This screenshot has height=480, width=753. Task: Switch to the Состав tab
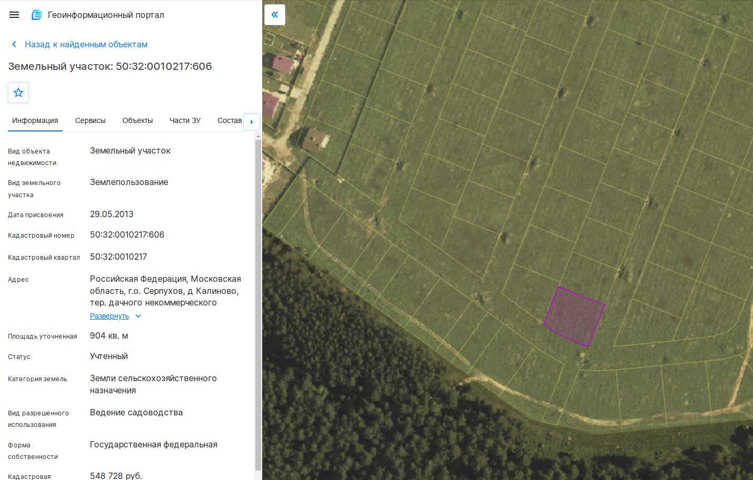click(x=230, y=120)
